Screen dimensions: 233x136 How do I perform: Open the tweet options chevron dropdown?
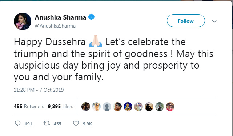(x=214, y=21)
